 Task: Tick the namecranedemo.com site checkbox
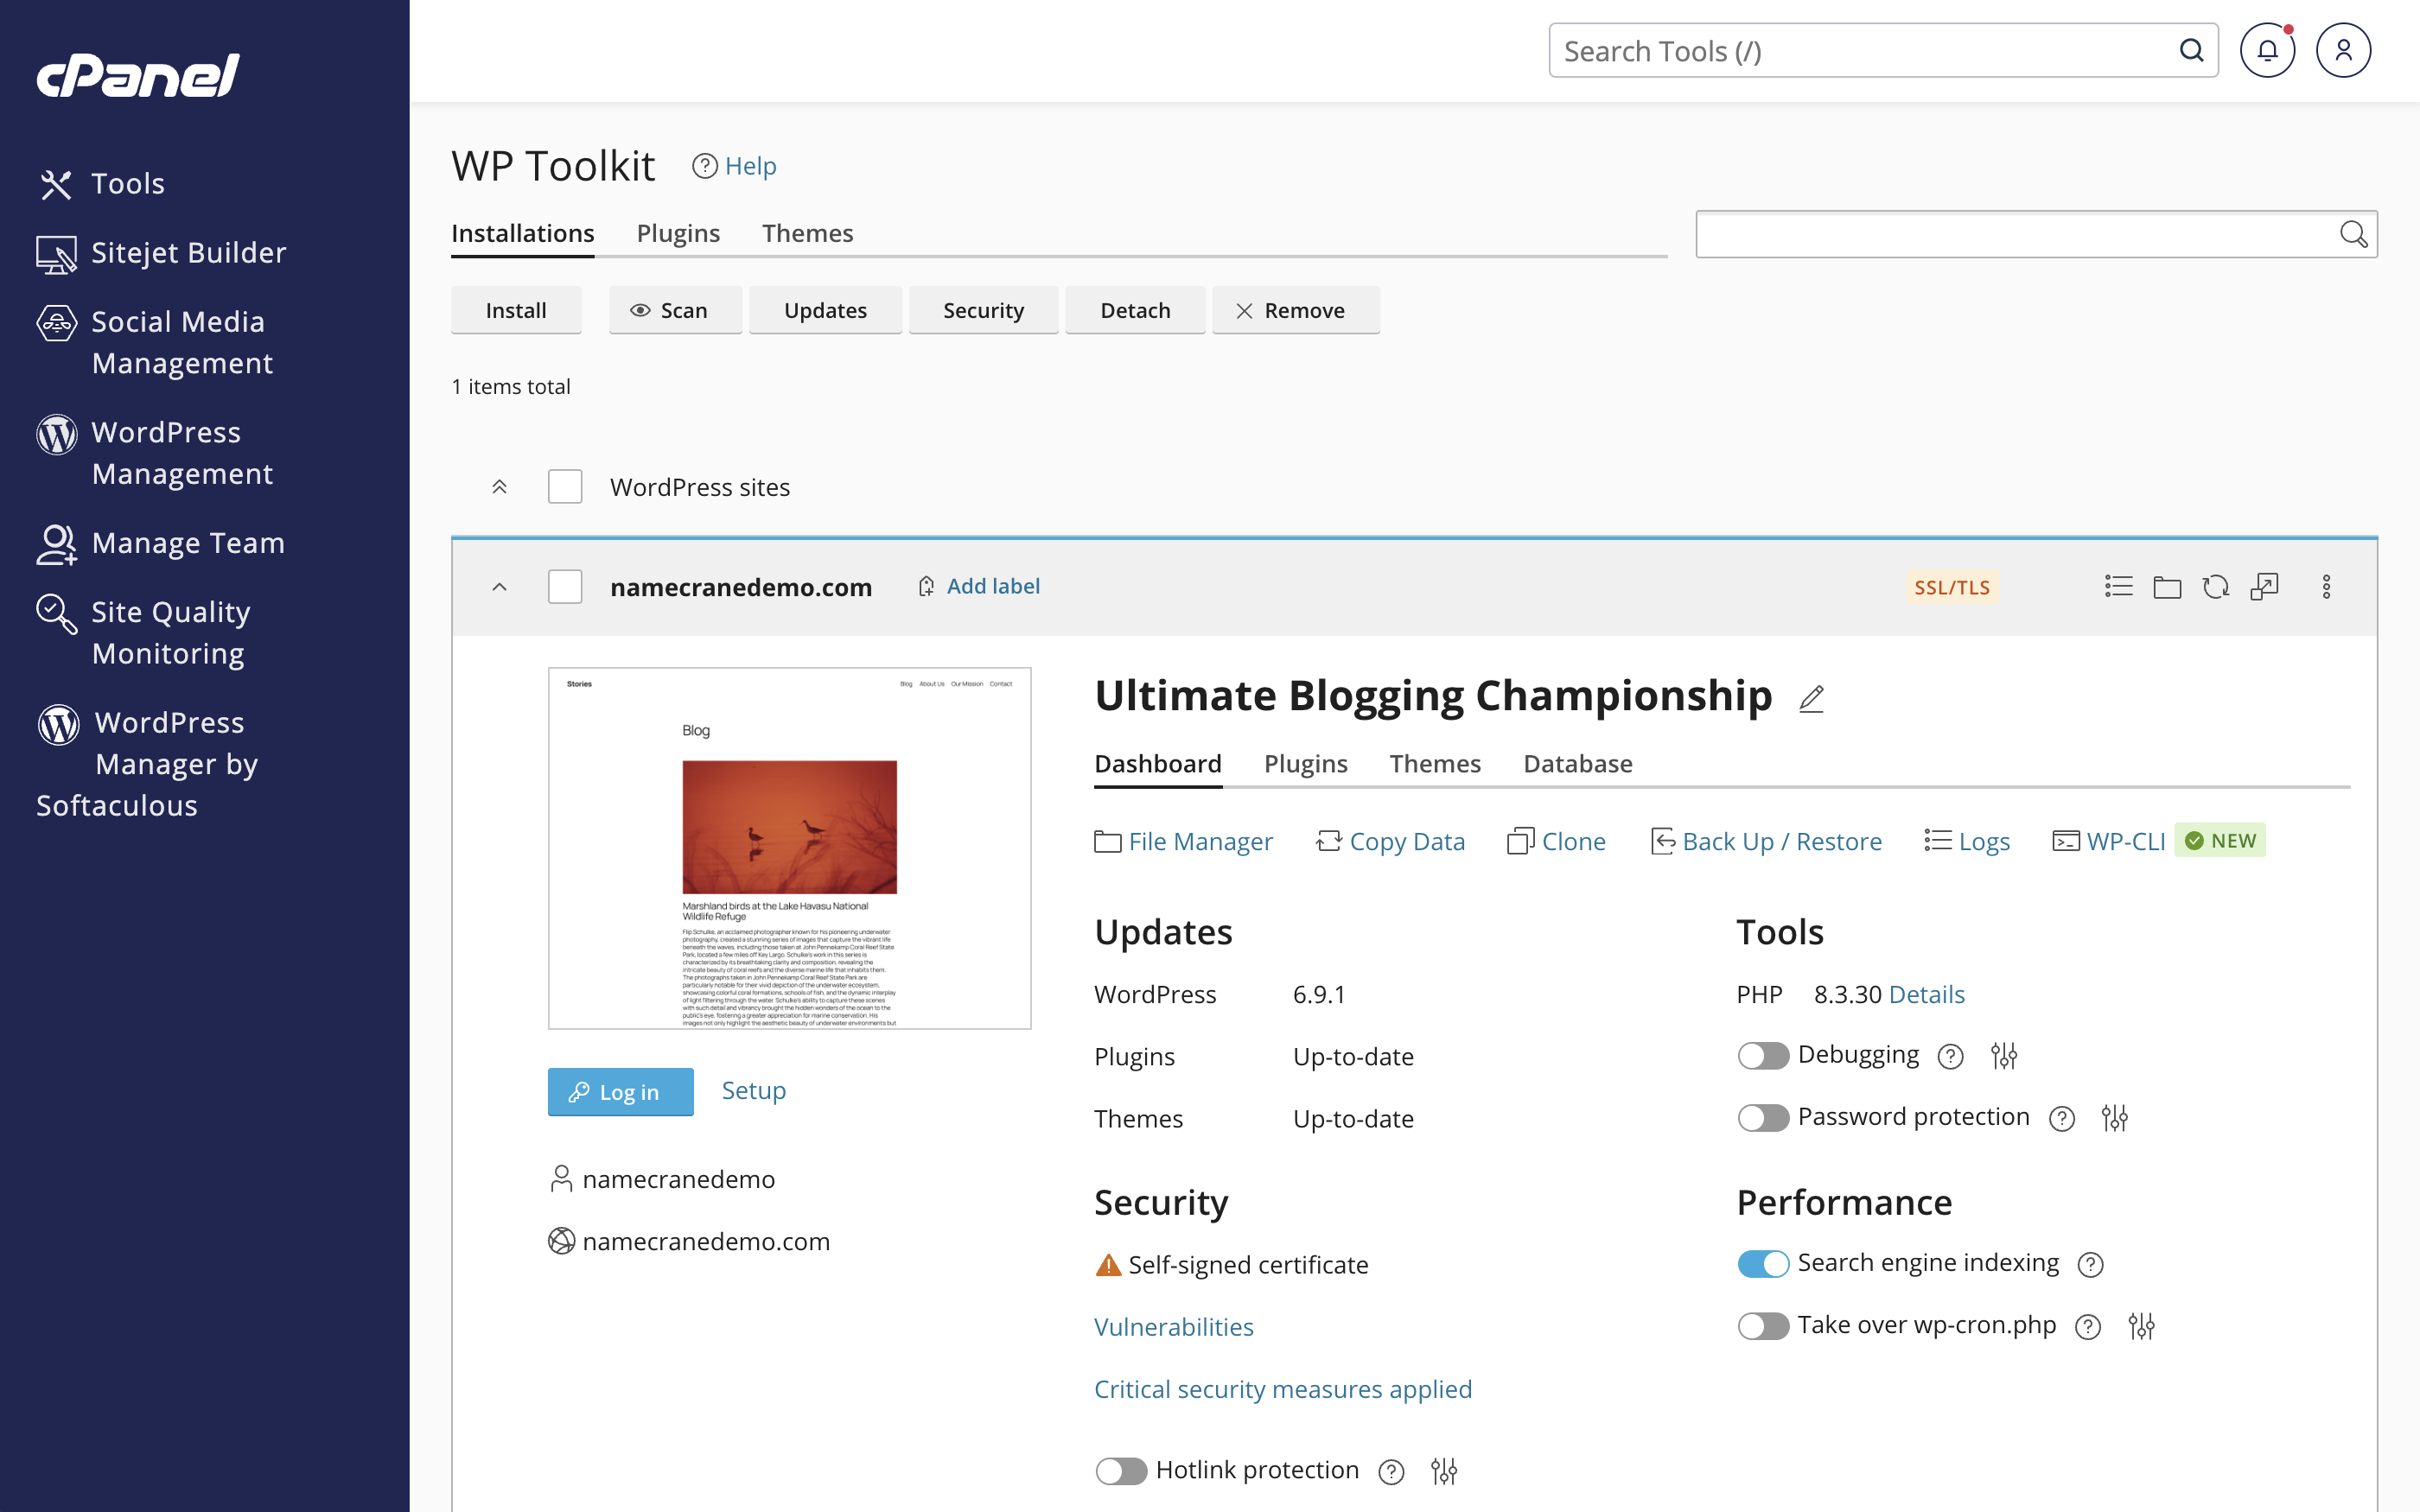(565, 587)
